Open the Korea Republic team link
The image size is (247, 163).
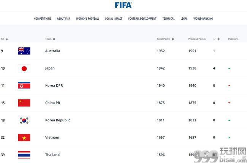point(58,120)
